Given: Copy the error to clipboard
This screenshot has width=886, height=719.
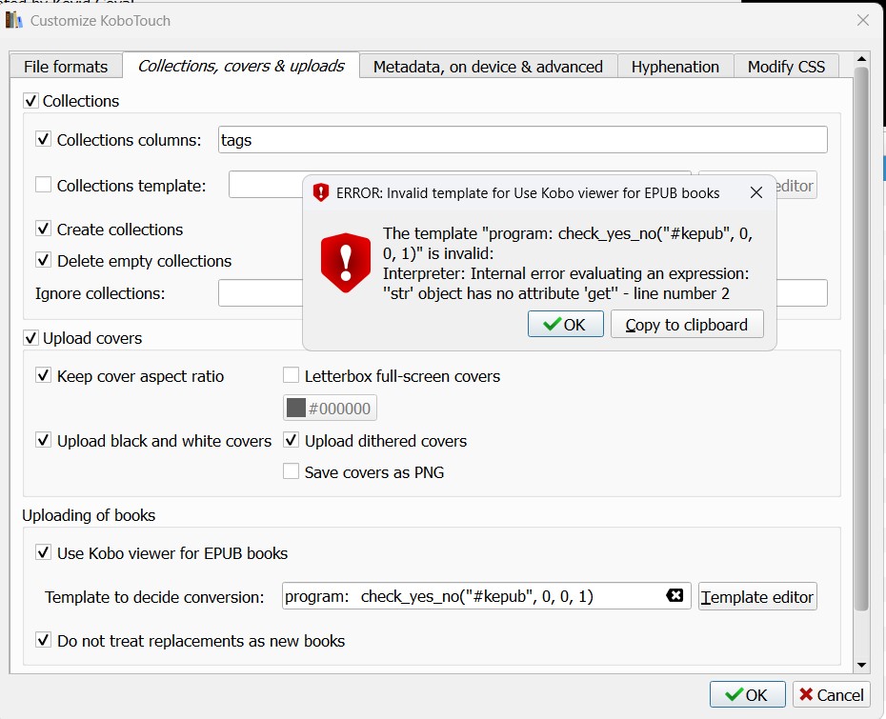Looking at the screenshot, I should (686, 325).
